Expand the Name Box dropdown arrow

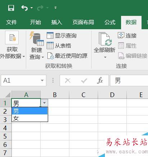(42, 80)
